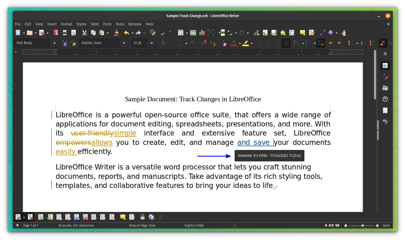Toggle Show Track Changes eye icon
Image resolution: width=405 pixels, height=240 pixels.
coord(18,217)
